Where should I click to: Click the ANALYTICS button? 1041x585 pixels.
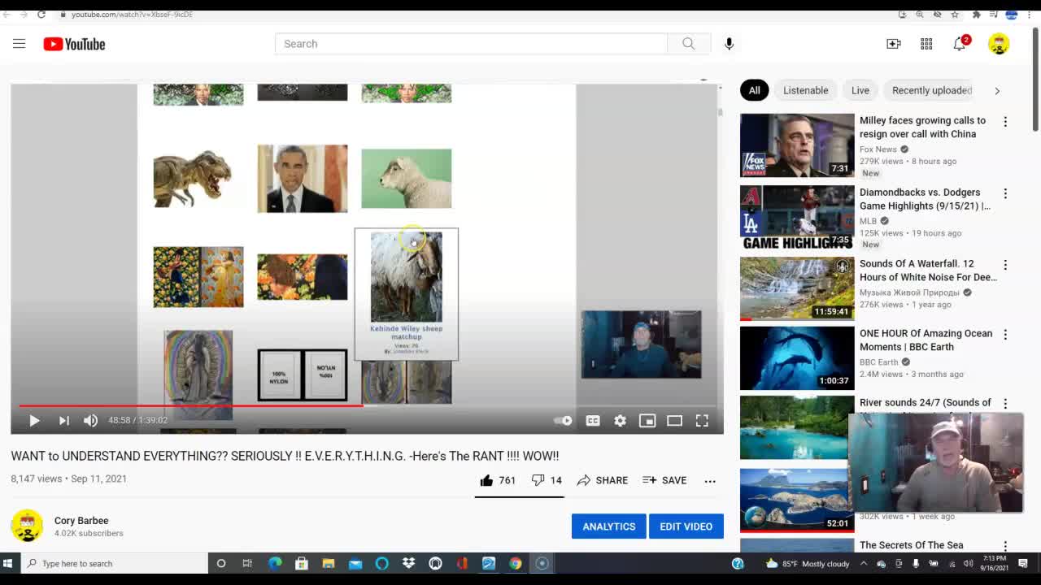tap(609, 526)
